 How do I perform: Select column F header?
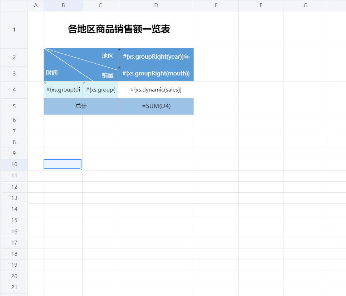pos(261,5)
